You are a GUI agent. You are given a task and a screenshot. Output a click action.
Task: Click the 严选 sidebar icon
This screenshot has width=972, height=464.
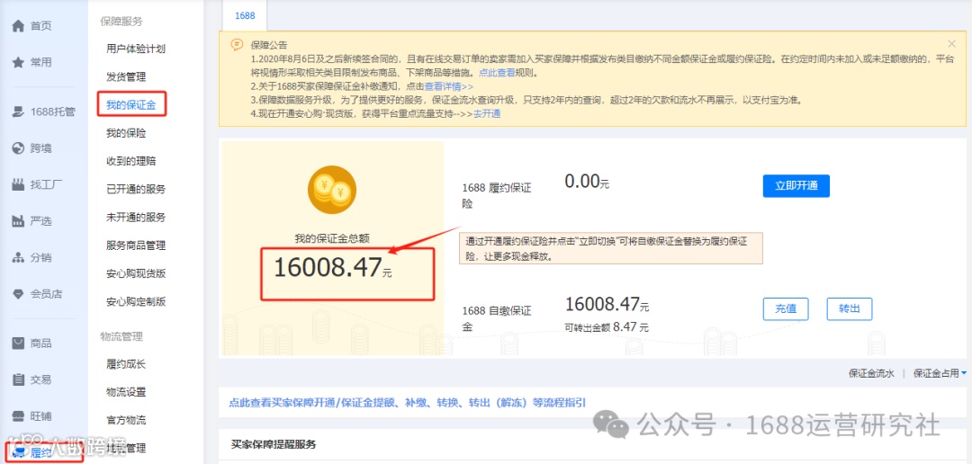[18, 220]
